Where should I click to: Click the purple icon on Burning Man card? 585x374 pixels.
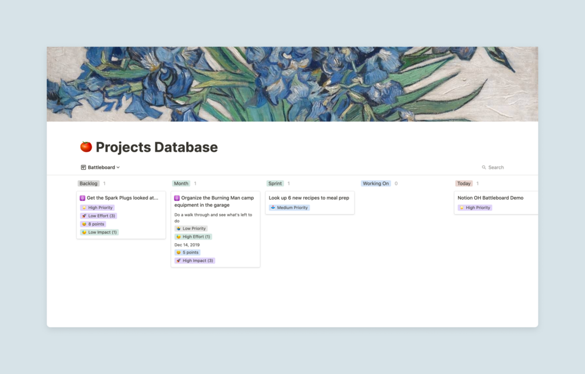177,198
